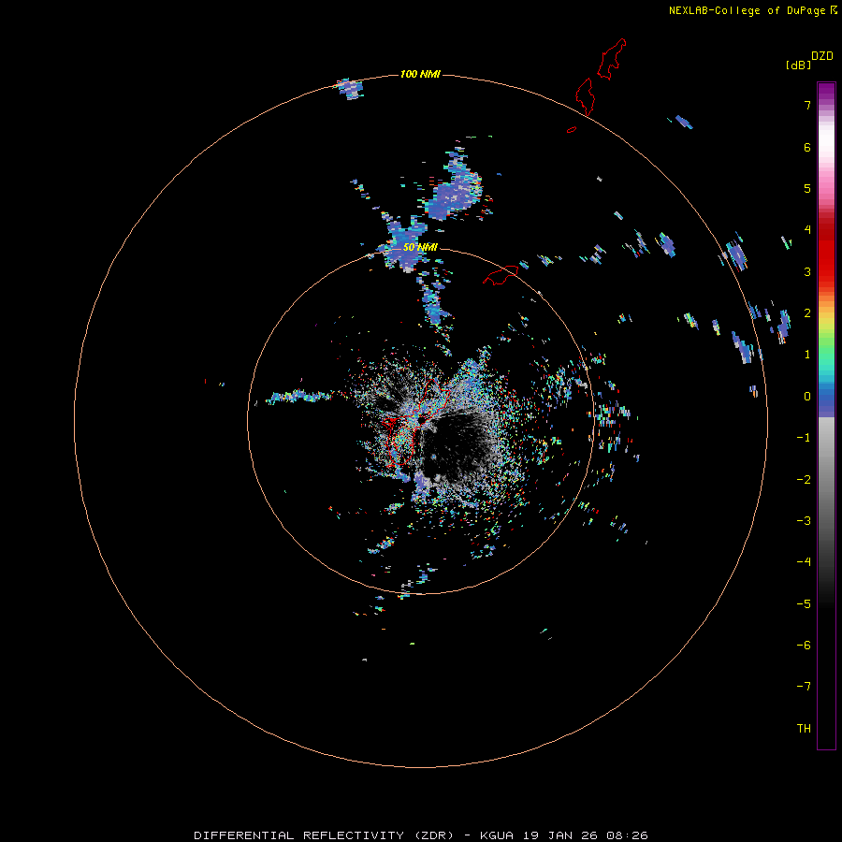842x842 pixels.
Task: Click the 7 tick label on the legend
Action: click(x=807, y=105)
